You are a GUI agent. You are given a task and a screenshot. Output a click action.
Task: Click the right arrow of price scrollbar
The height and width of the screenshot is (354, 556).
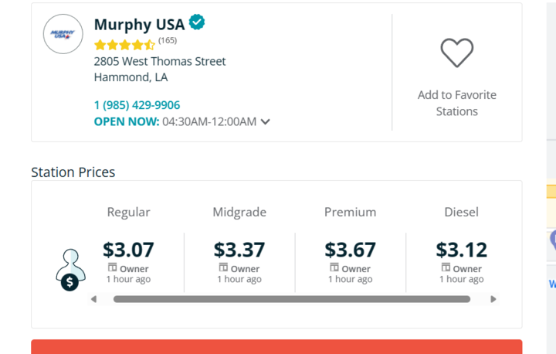[x=493, y=299]
